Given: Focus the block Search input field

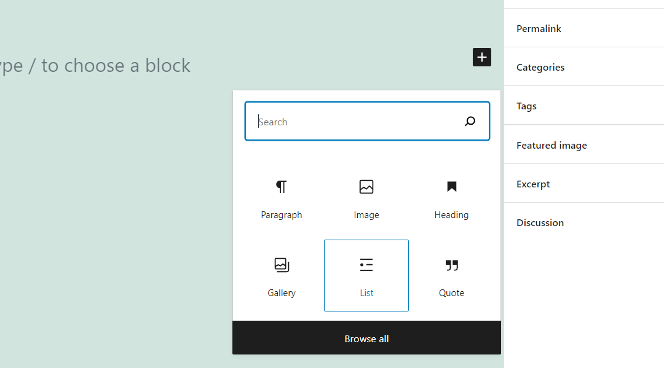Looking at the screenshot, I should 357,122.
